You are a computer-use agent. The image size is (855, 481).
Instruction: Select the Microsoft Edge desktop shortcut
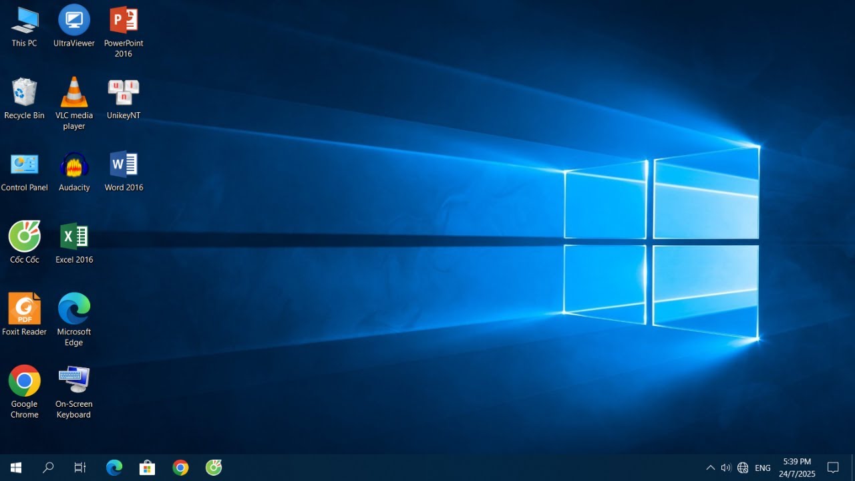[74, 320]
